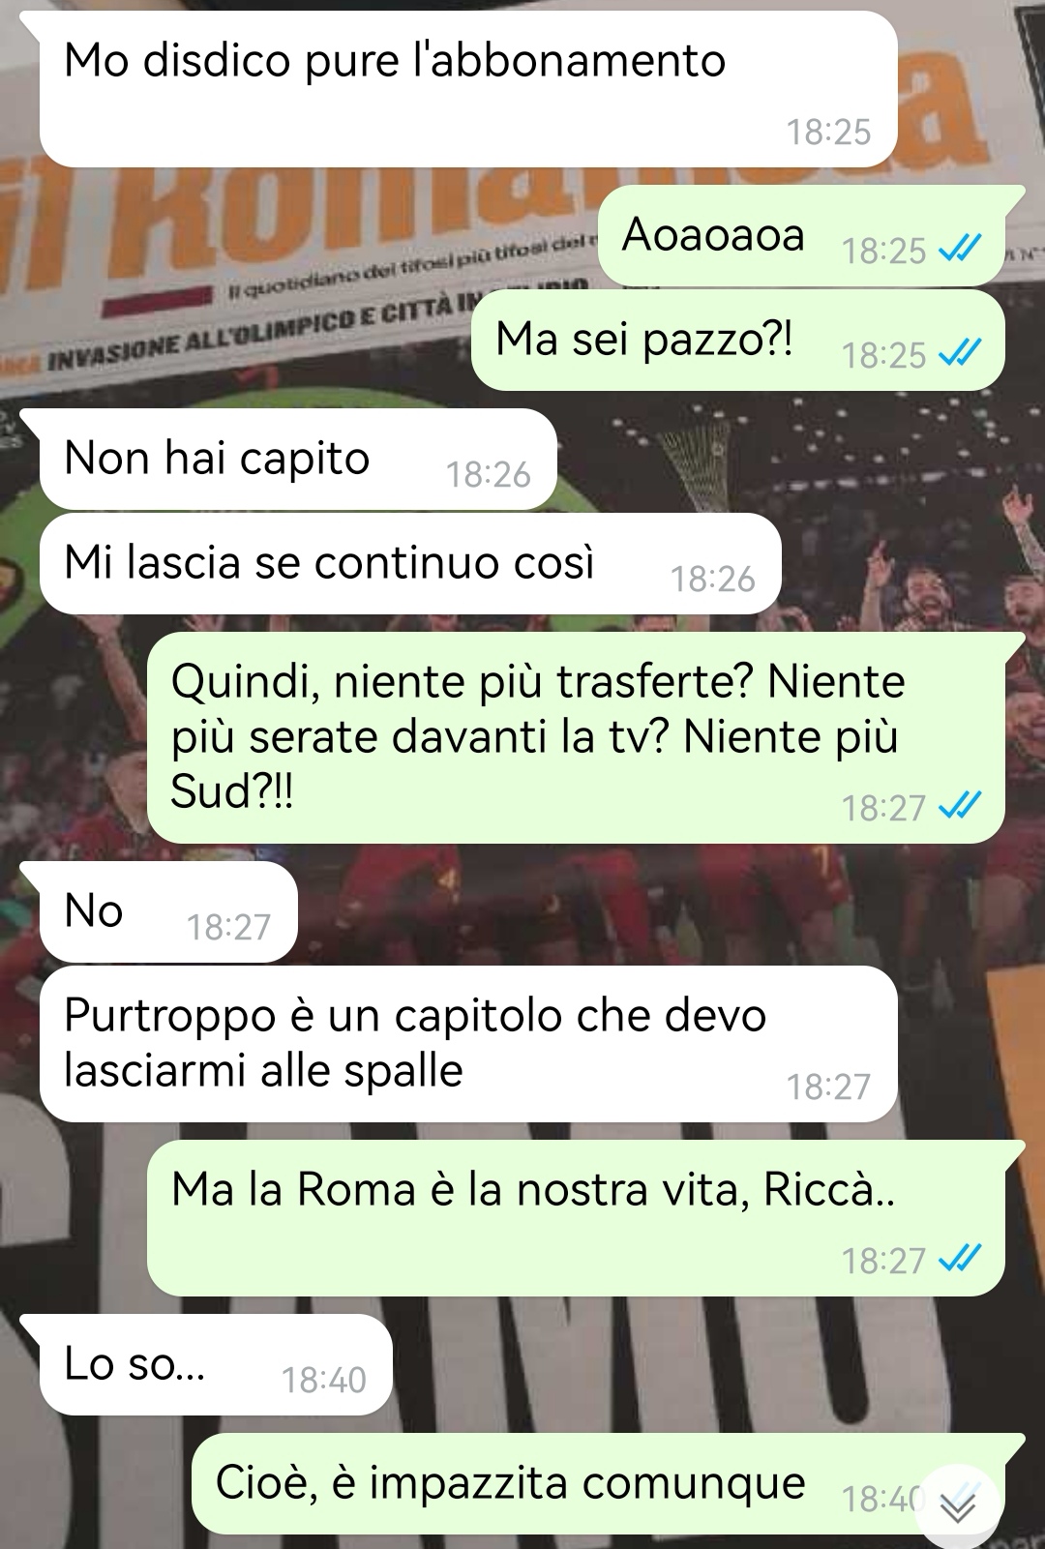
Task: Tap the 'Lo so...' received message
Action: (x=216, y=1364)
